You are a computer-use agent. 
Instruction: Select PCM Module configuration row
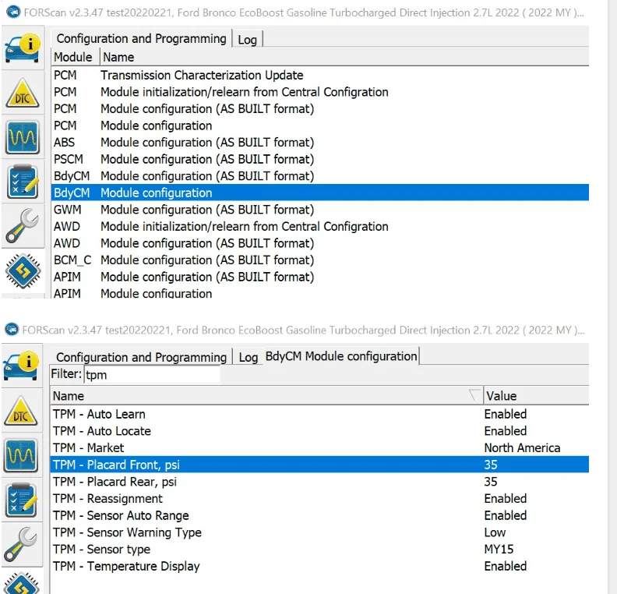click(x=320, y=126)
